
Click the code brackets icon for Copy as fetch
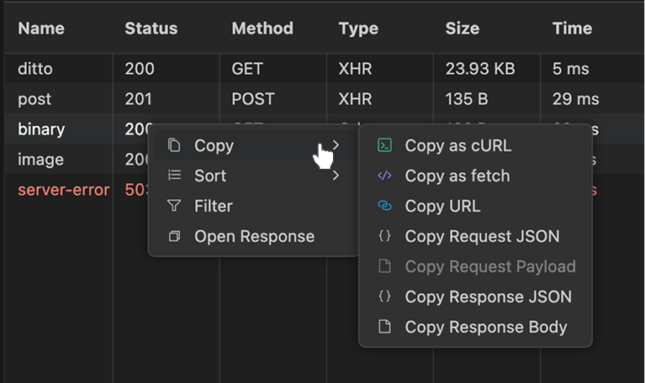point(384,176)
